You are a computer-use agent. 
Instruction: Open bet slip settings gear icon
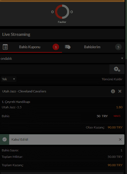(x=117, y=69)
